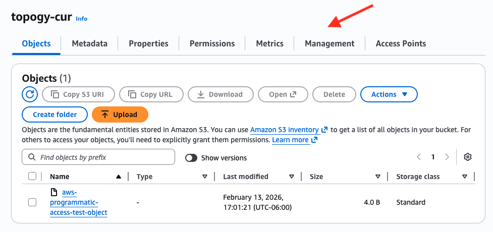Click page number 1 in pagination
The width and height of the screenshot is (493, 232).
pos(433,157)
